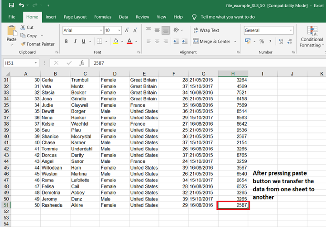Expand the General number format dropdown
326x227 pixels.
(x=291, y=30)
